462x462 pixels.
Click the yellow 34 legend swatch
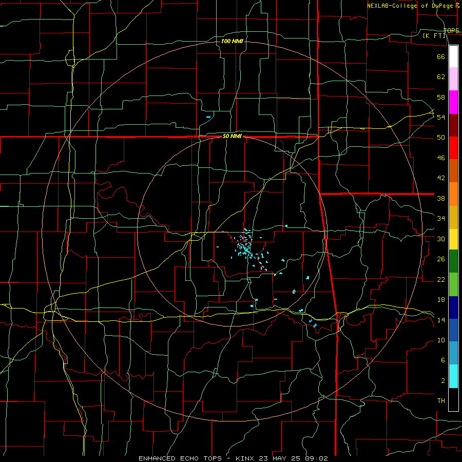point(453,239)
